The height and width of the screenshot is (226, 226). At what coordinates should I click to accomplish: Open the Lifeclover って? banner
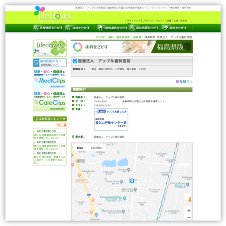tap(50, 48)
